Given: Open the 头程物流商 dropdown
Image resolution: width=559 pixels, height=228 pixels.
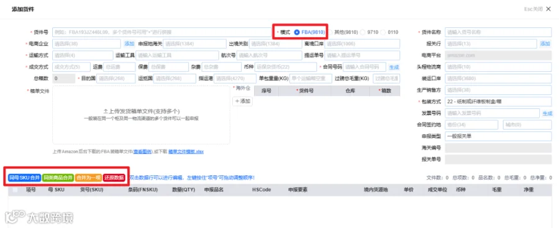Looking at the screenshot, I should (498, 67).
